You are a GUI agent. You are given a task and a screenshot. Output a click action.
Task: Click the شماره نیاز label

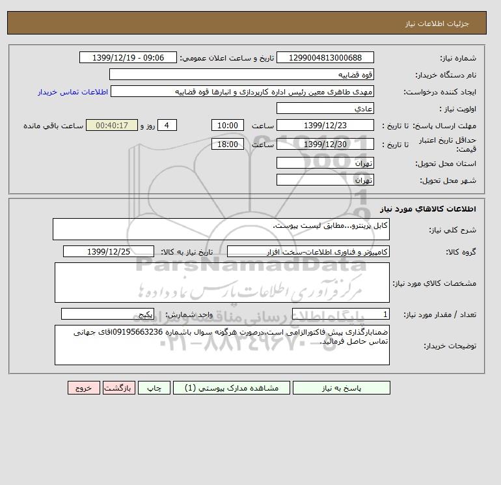point(458,58)
